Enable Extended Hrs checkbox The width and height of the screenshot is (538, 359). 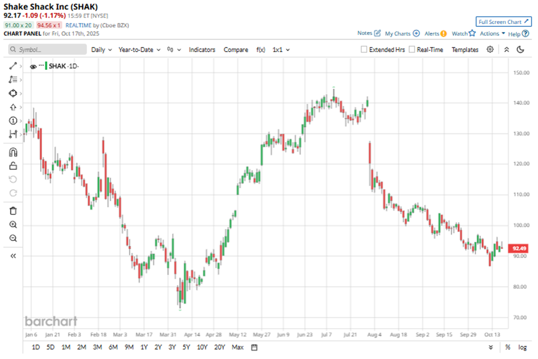364,49
